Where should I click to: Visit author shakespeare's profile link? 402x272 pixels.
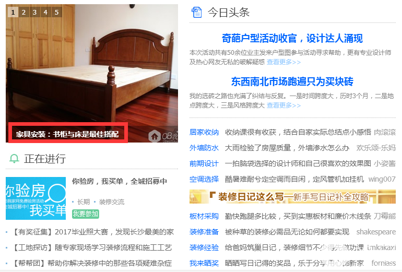point(376,232)
